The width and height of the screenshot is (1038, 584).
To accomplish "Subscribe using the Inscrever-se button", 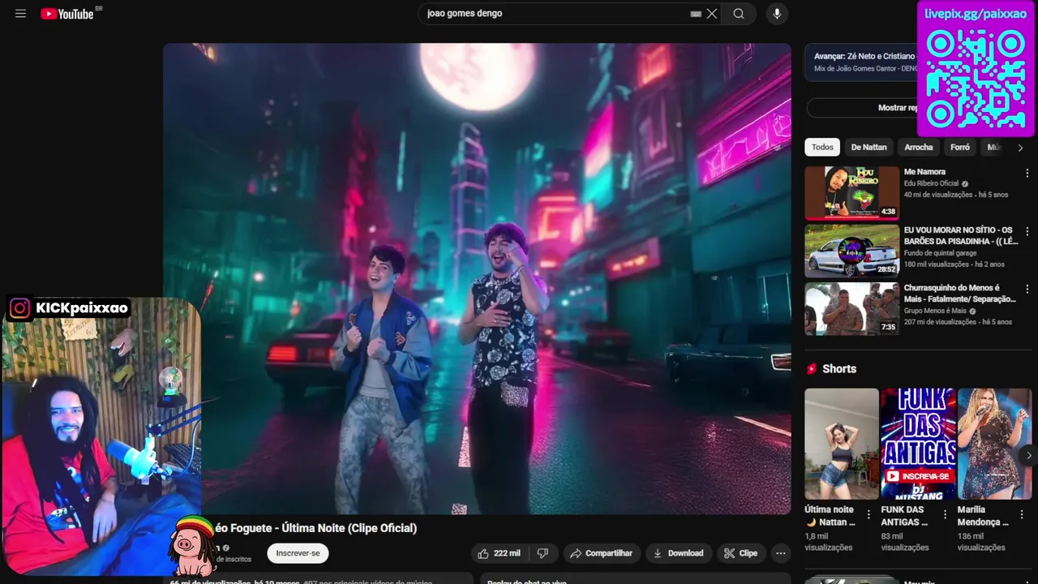I will [298, 553].
